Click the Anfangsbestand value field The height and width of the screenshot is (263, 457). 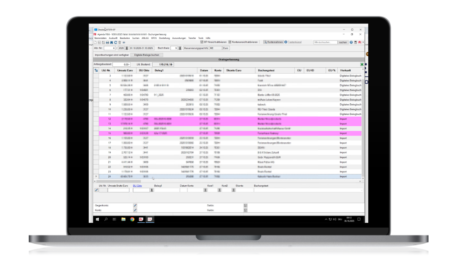click(x=122, y=64)
